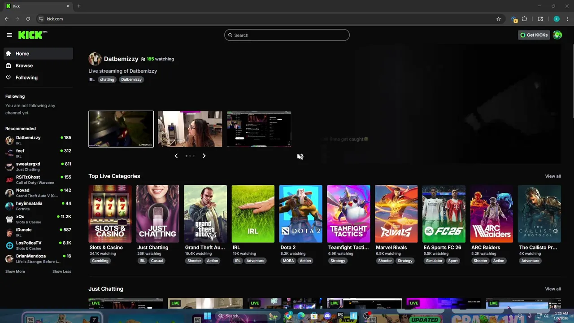View all Just Chatting streams

point(552,289)
